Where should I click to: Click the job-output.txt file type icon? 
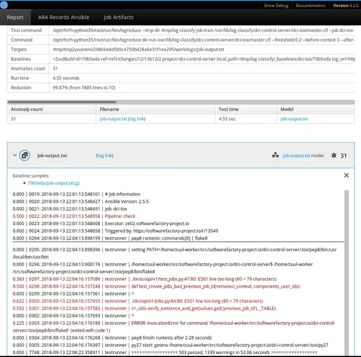25,155
